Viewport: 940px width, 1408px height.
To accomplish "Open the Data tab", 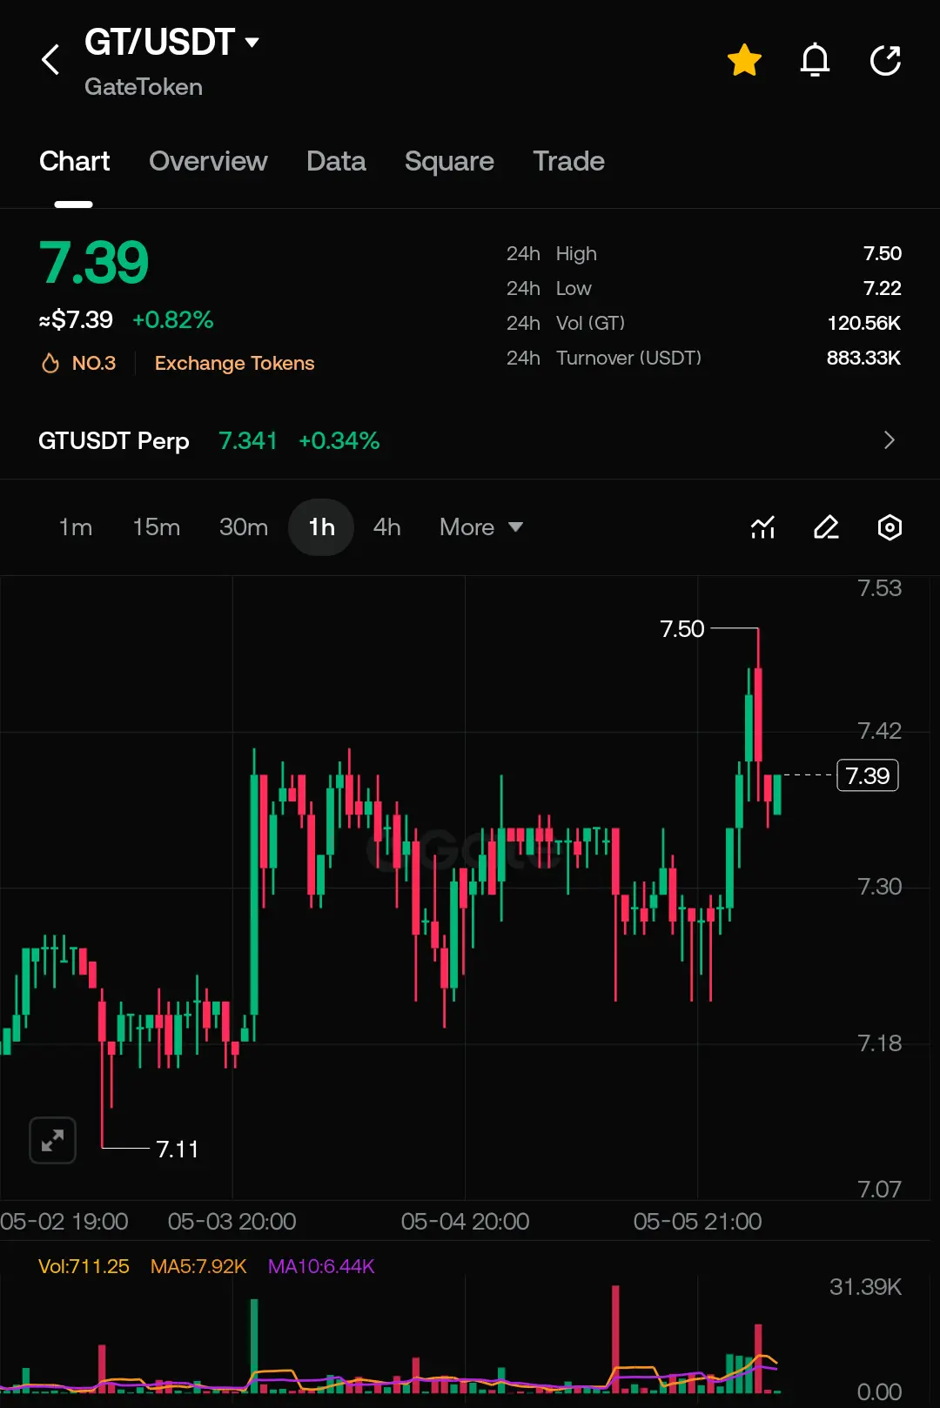I will [336, 162].
